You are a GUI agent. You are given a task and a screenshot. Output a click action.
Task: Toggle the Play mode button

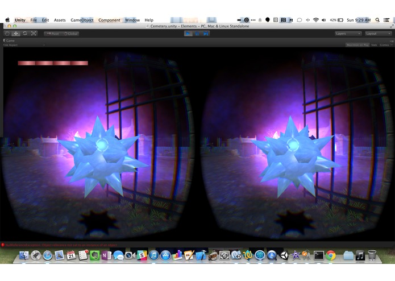point(188,34)
